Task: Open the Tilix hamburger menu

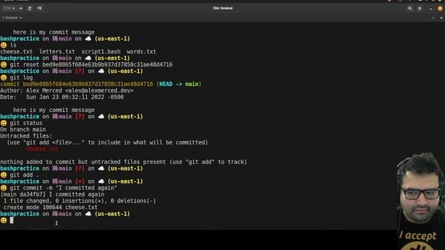Action: (x=419, y=8)
